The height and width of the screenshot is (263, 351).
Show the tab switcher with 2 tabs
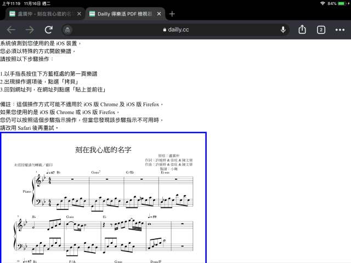(x=321, y=30)
